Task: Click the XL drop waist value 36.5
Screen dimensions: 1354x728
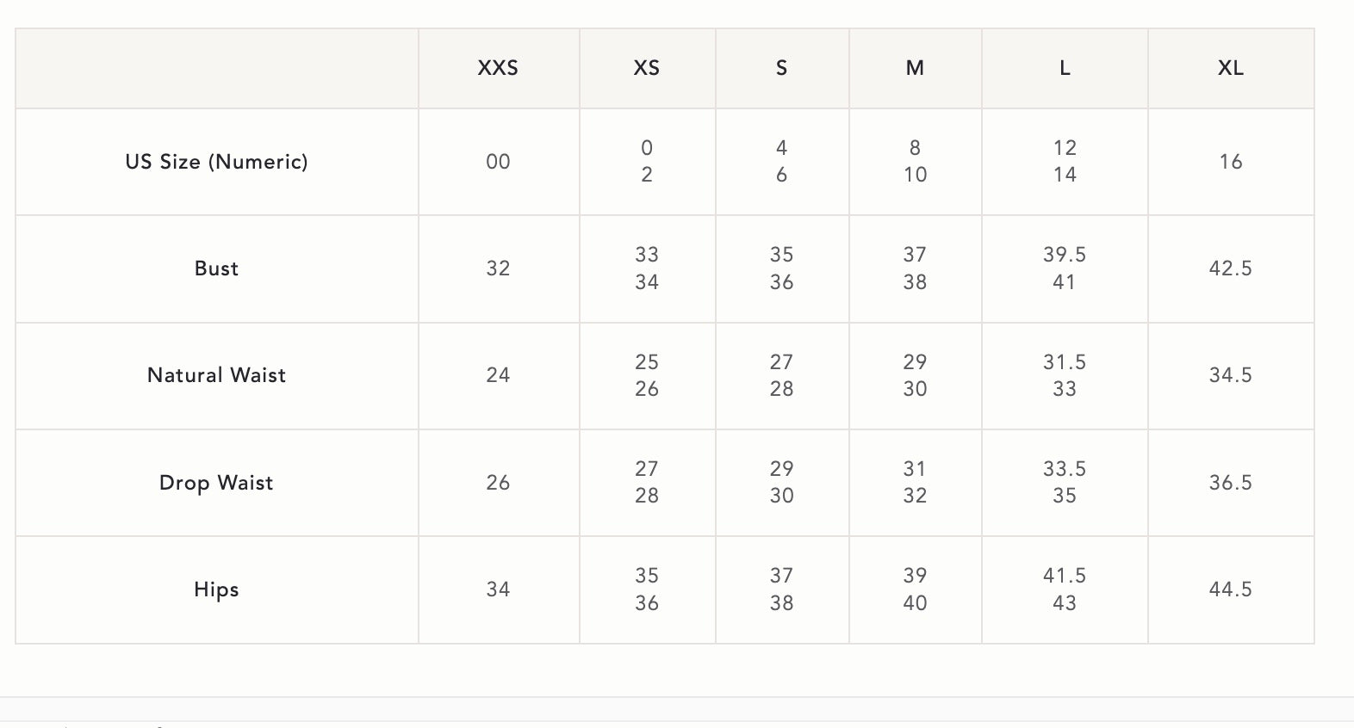Action: coord(1230,483)
